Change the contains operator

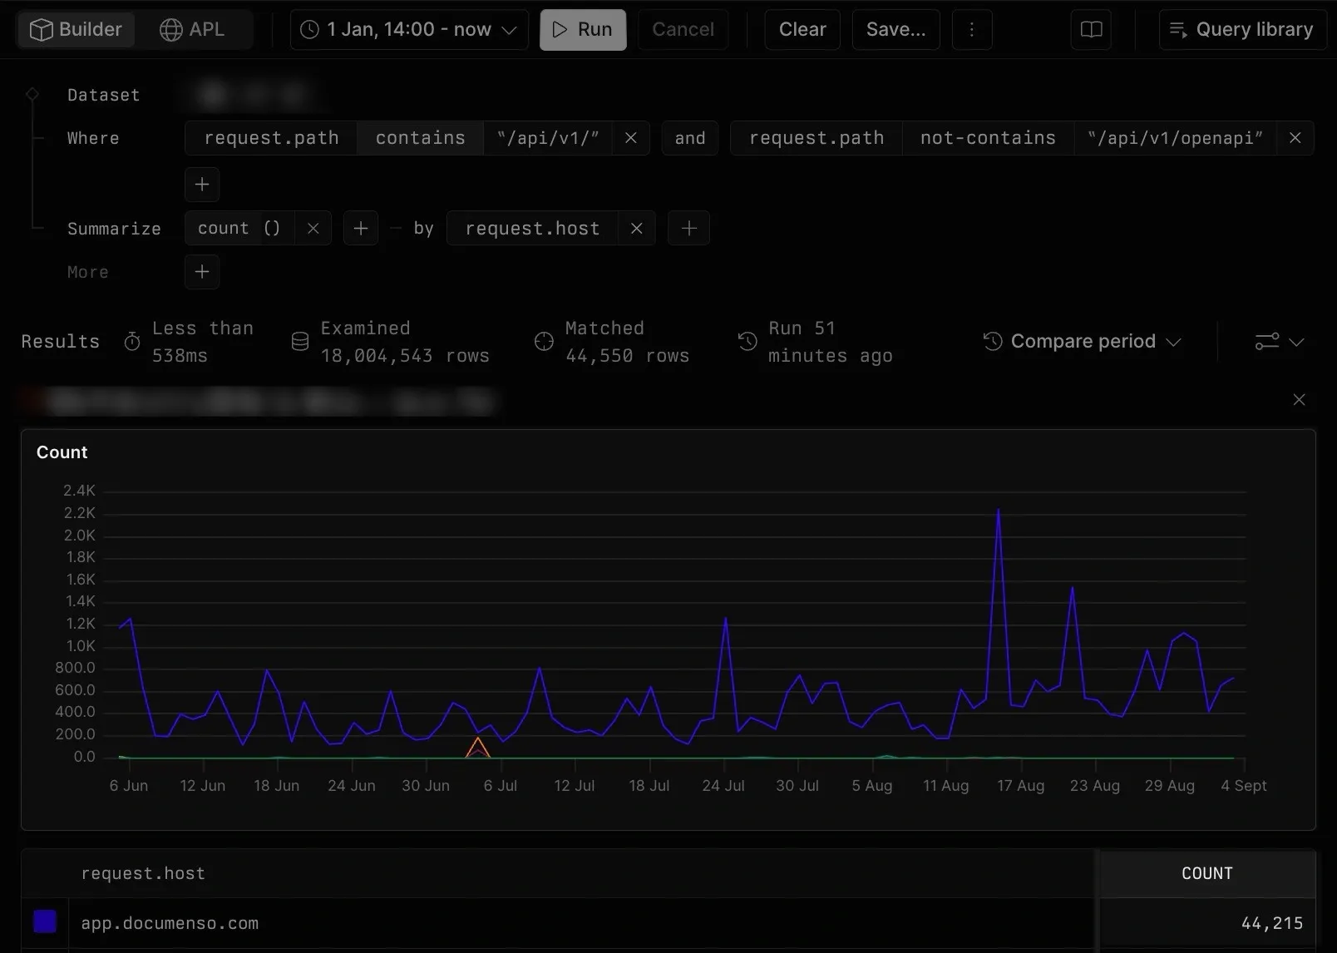click(x=420, y=138)
